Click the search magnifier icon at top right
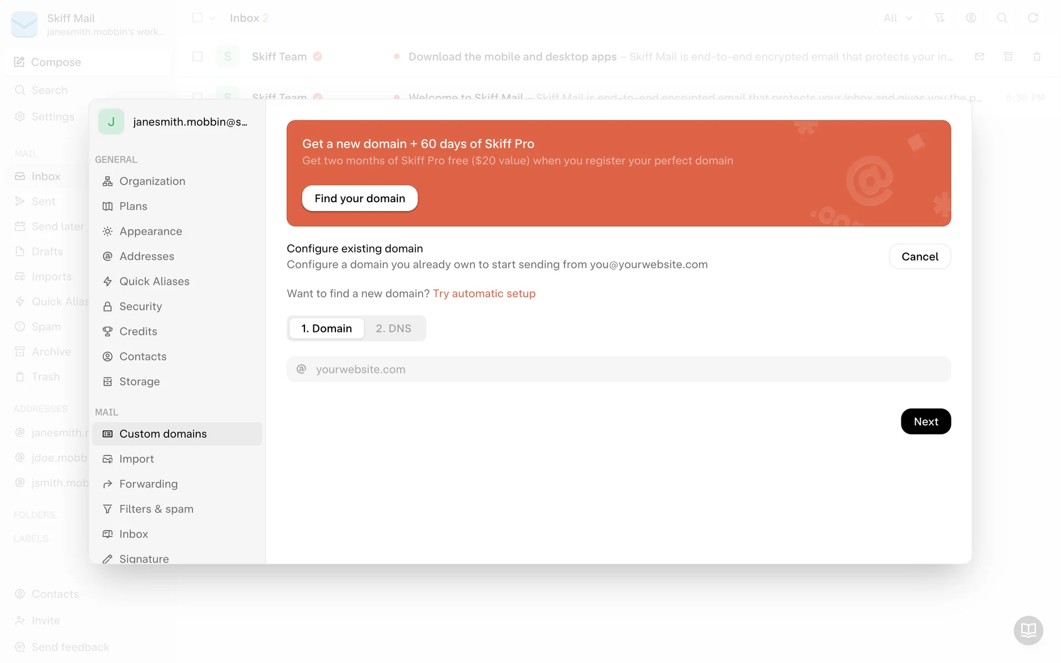The height and width of the screenshot is (663, 1061). click(x=1001, y=18)
